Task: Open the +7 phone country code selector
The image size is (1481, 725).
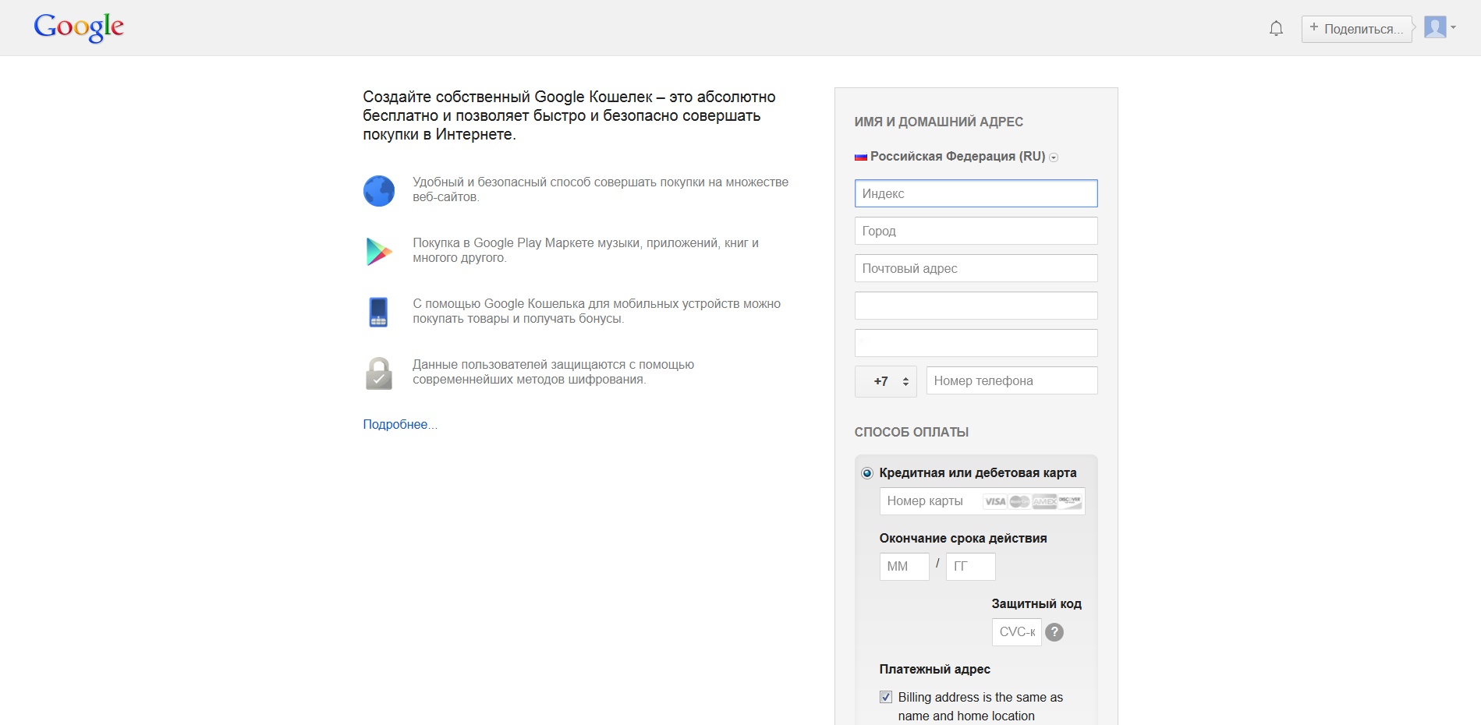Action: (x=886, y=381)
